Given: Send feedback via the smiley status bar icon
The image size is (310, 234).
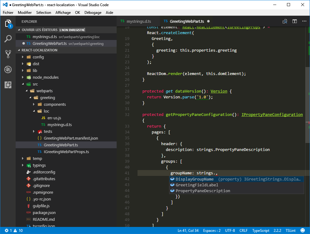Looking at the screenshot, I should pos(303,230).
